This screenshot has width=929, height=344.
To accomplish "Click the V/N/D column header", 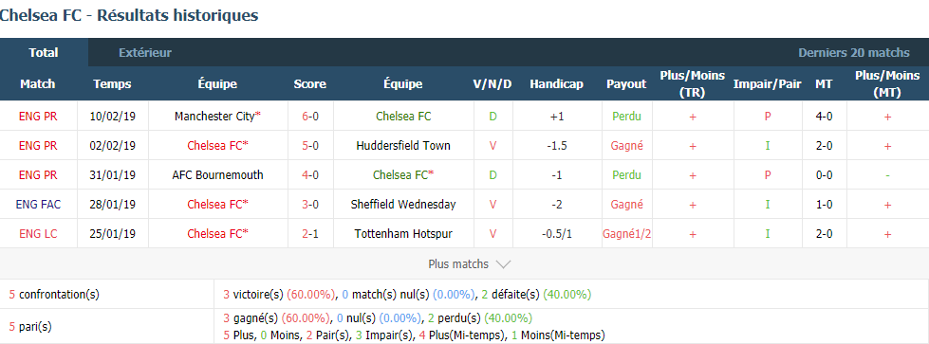I will tap(492, 84).
